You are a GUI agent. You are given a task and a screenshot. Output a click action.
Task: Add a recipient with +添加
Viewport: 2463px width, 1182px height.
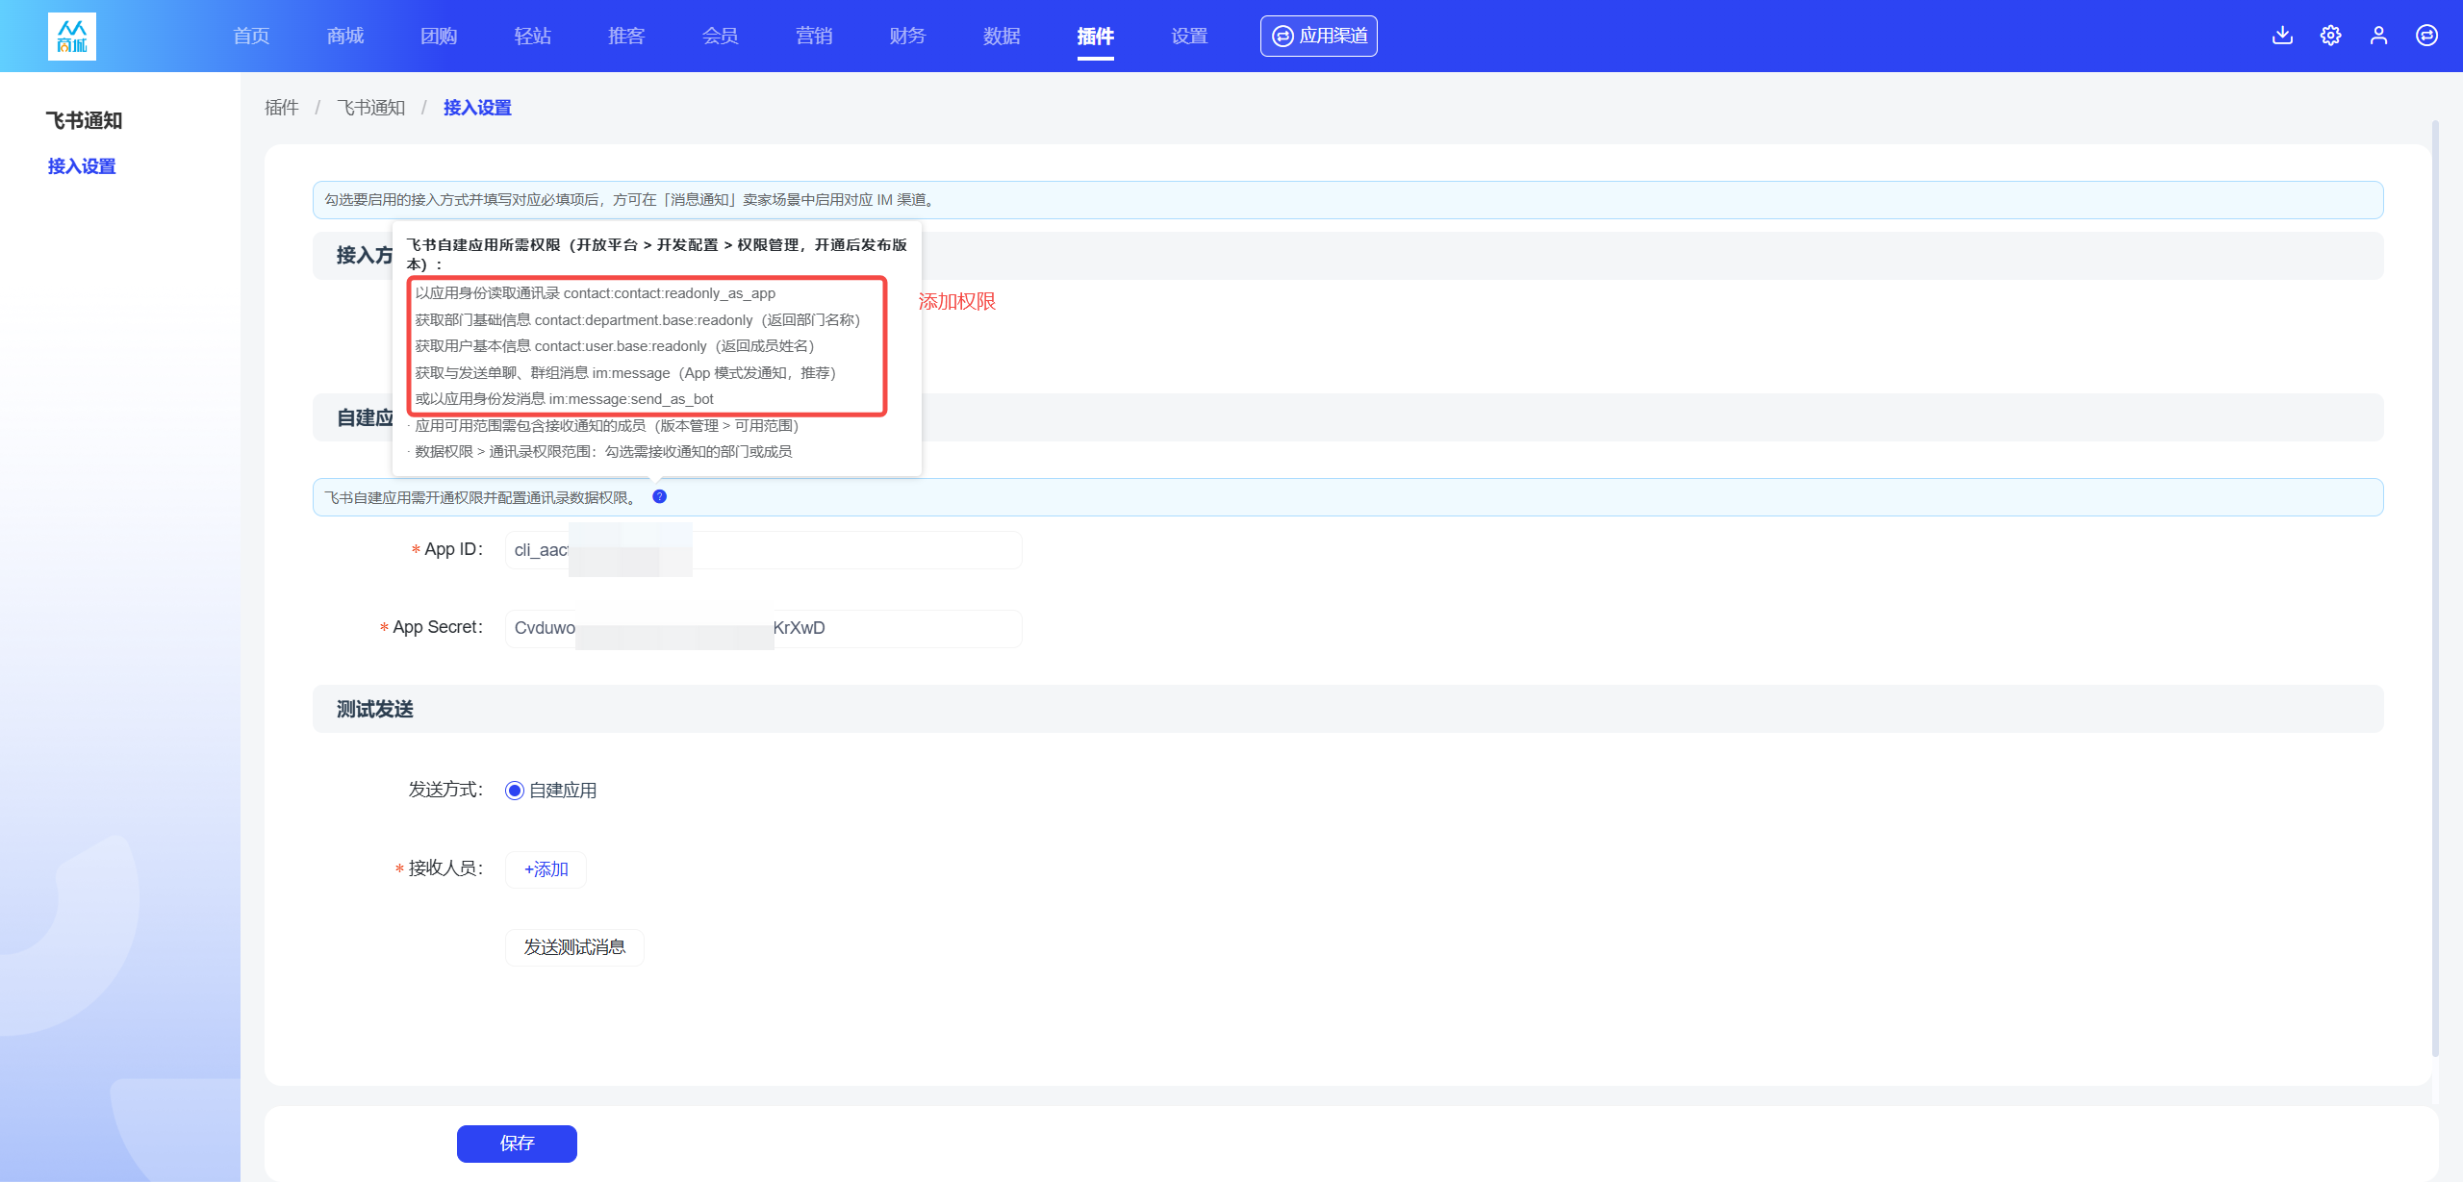[546, 869]
